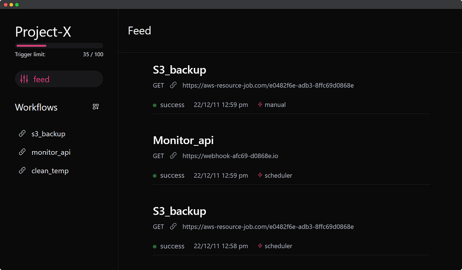The height and width of the screenshot is (270, 462).
Task: Open the feed menu item
Action: 59,79
